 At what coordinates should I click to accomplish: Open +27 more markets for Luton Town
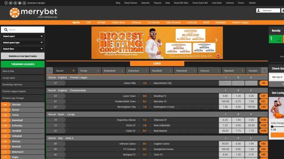[x=263, y=96]
